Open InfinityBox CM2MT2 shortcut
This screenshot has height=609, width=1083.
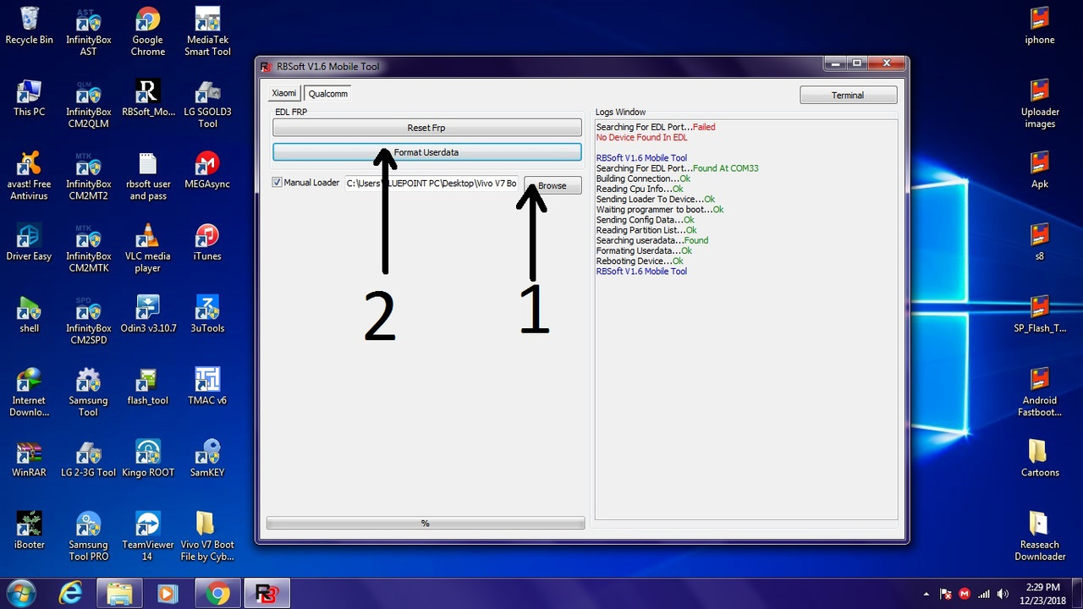88,176
